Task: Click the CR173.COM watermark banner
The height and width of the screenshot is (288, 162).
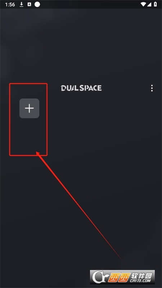Action: 122,277
